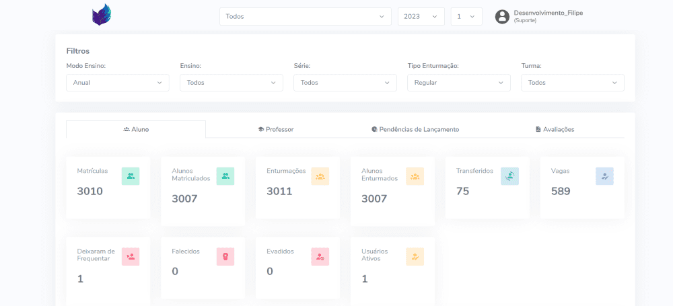The height and width of the screenshot is (306, 673).
Task: Click the Deixaram de Frequentar icon
Action: 131,256
